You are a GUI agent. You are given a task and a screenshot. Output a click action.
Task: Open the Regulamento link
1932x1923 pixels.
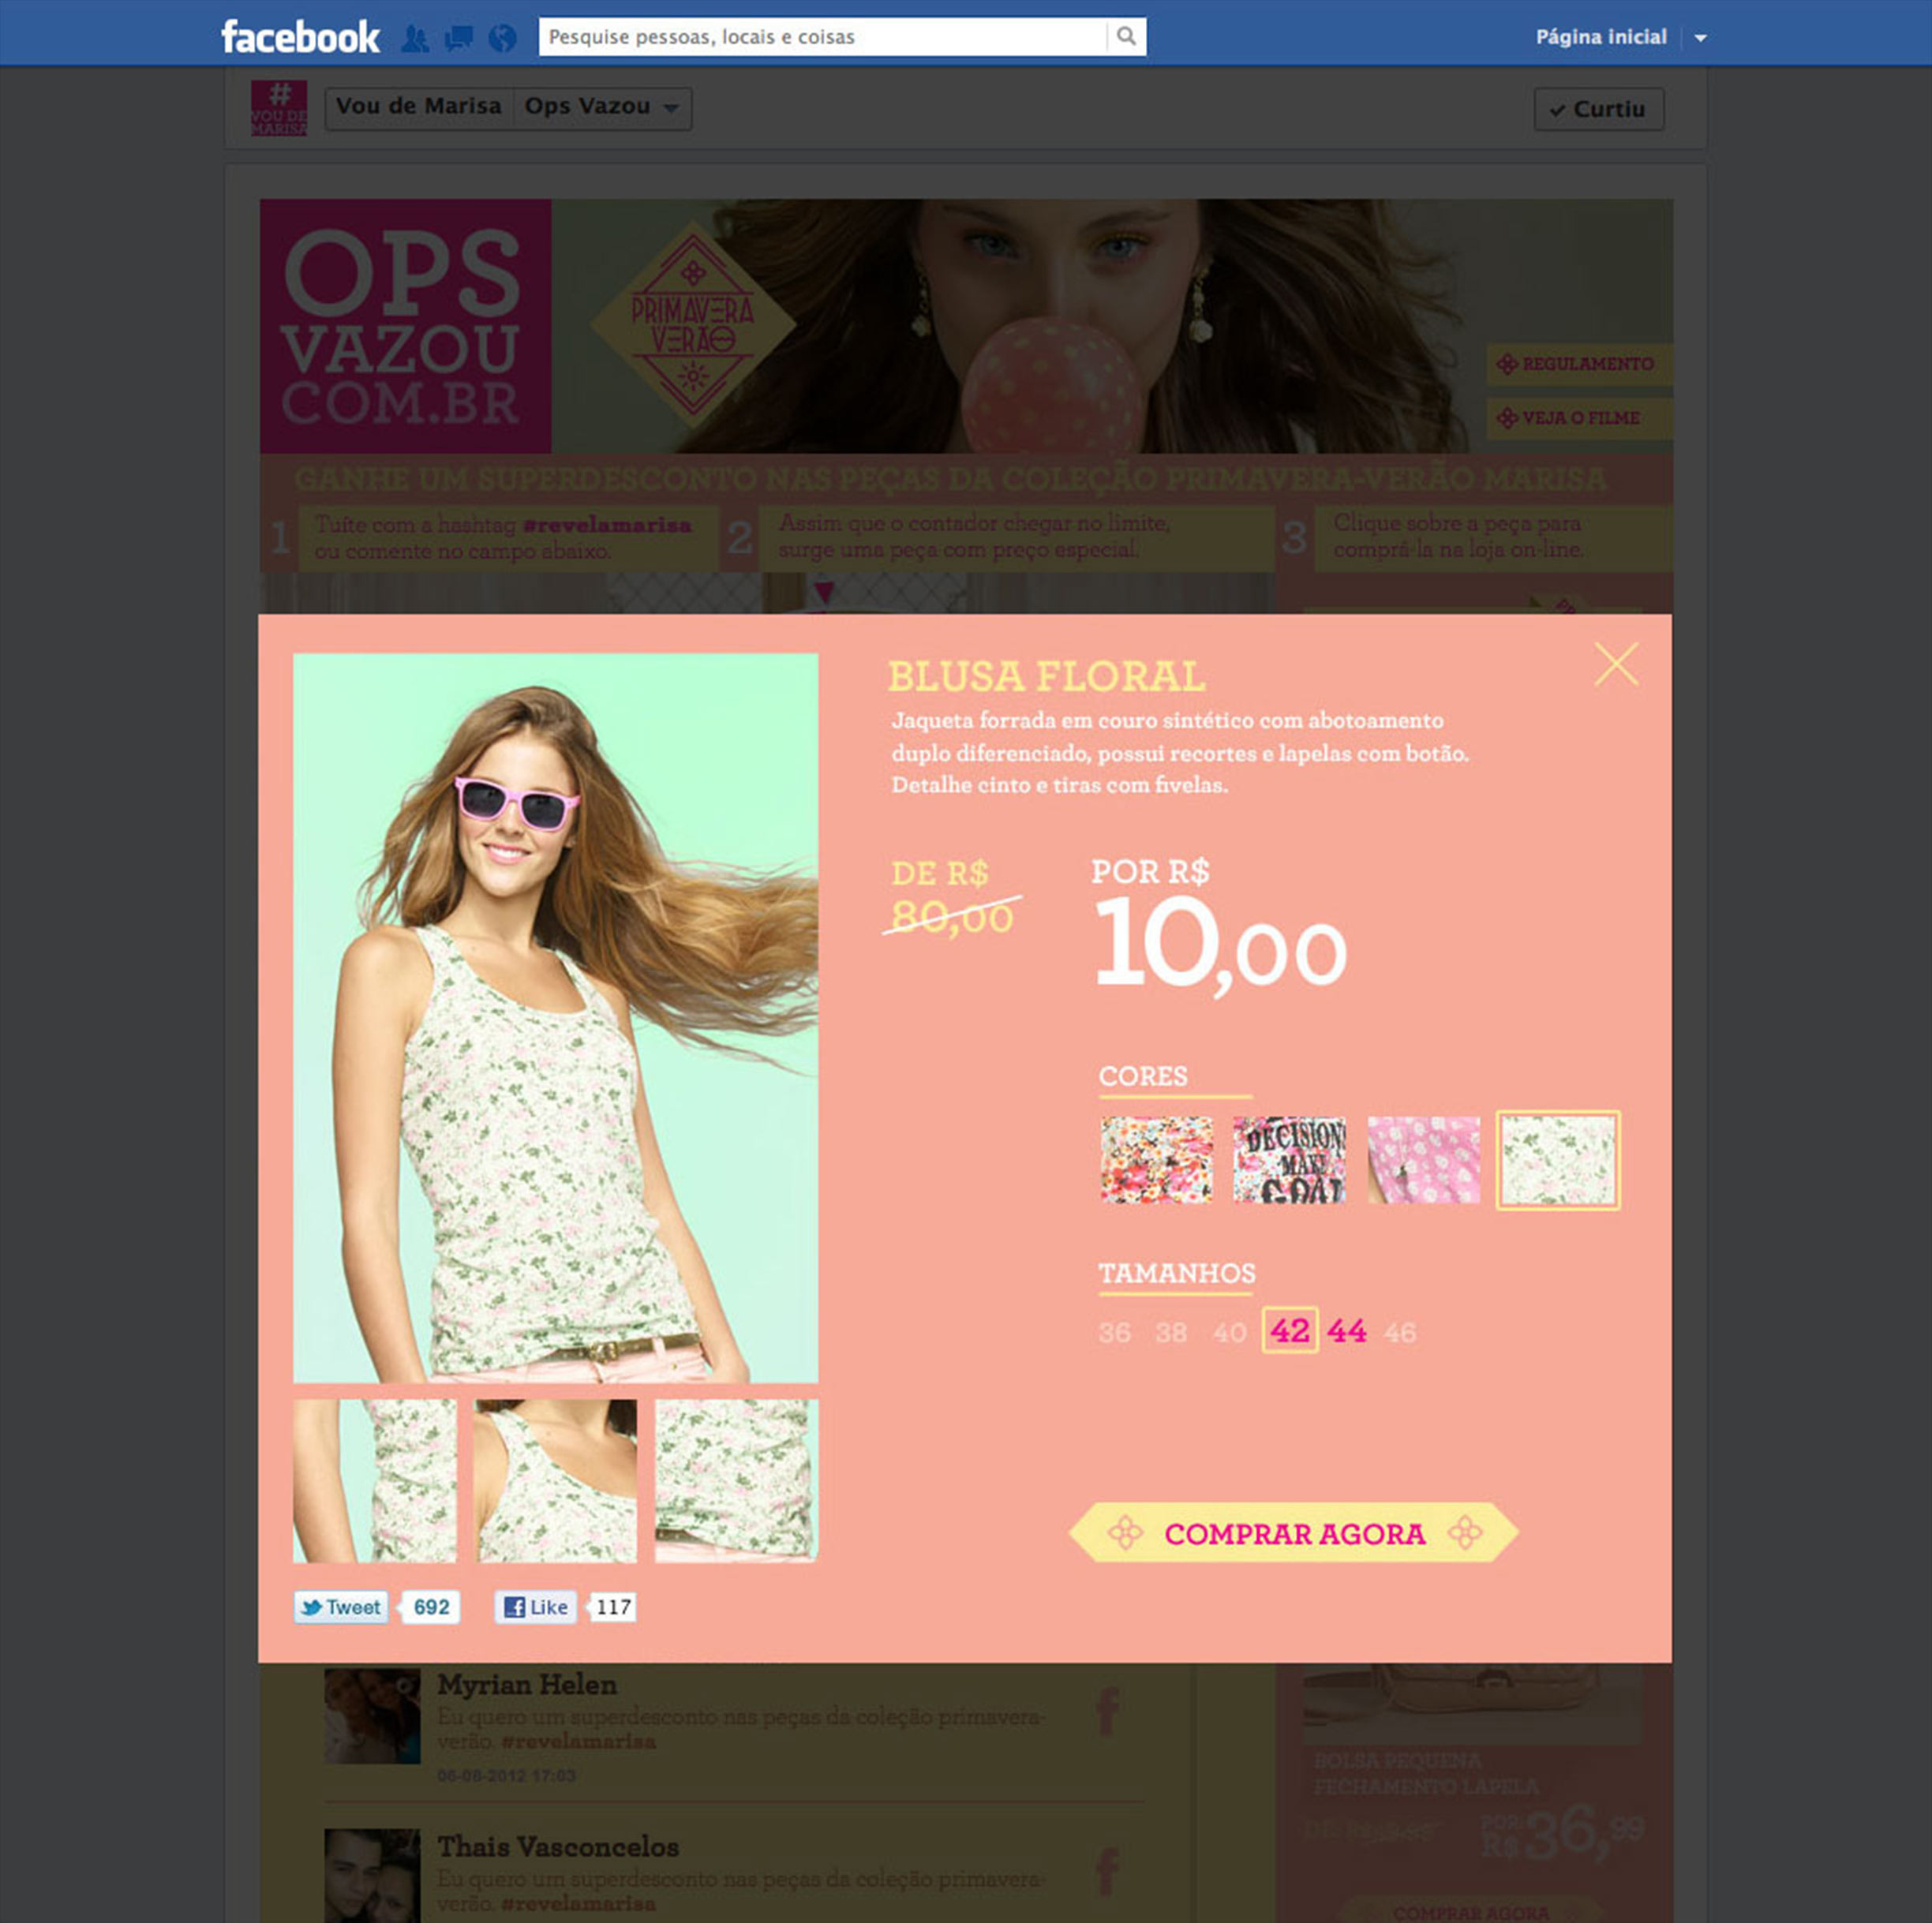point(1579,364)
